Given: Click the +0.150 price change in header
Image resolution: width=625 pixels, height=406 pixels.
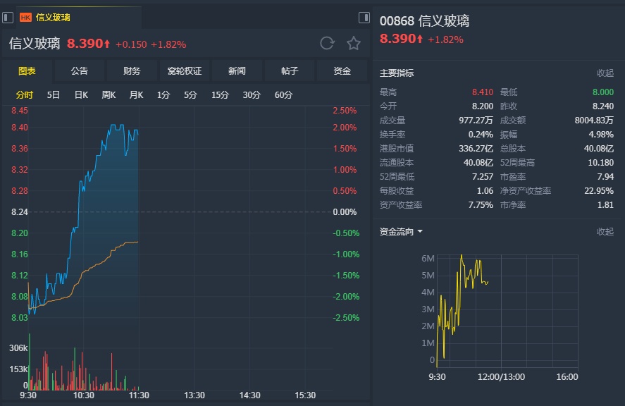Looking at the screenshot, I should pyautogui.click(x=131, y=44).
